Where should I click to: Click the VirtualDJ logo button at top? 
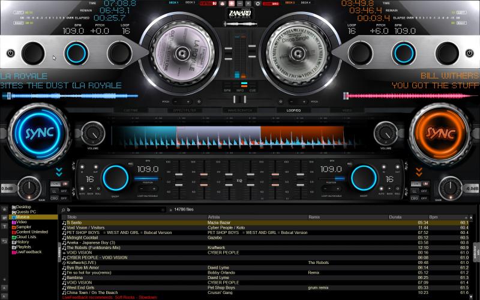tap(208, 4)
